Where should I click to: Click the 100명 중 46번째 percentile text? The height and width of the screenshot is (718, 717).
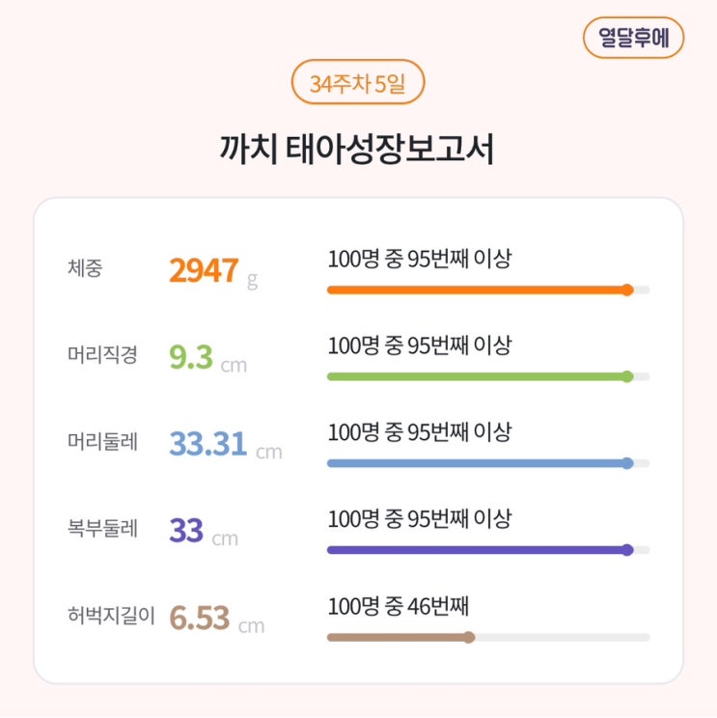tap(398, 607)
